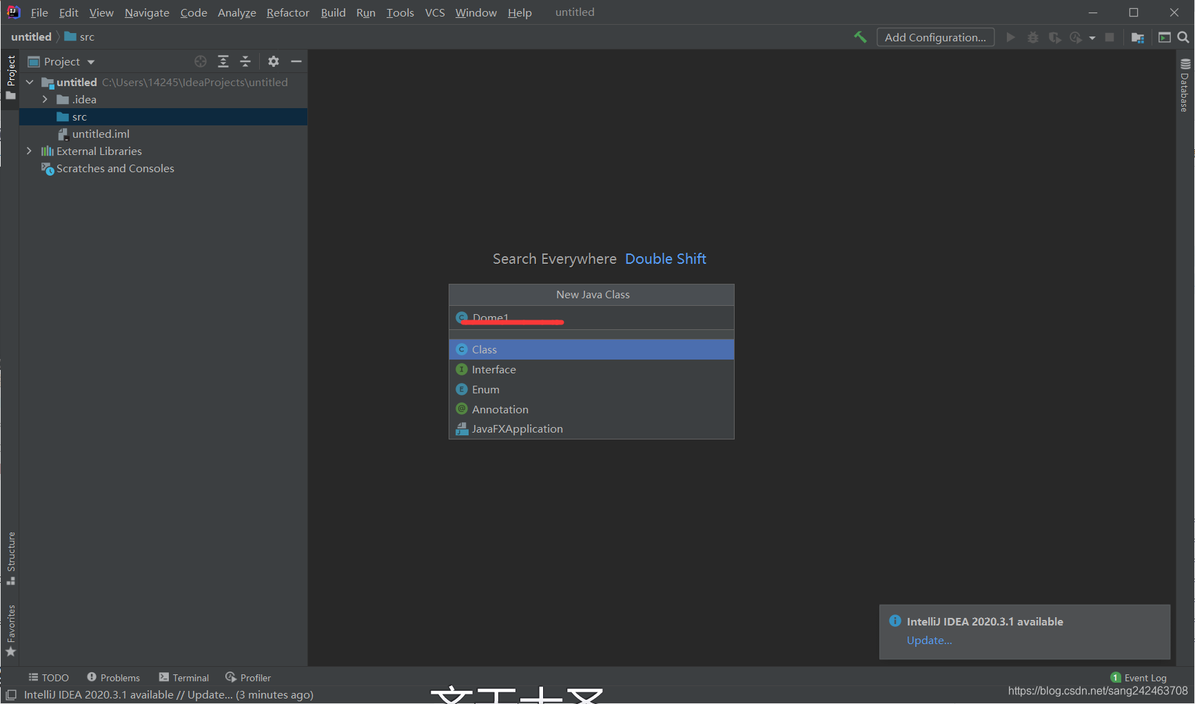
Task: Click the Stop square icon
Action: [1110, 37]
